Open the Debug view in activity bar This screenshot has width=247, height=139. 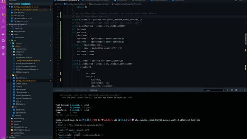click(x=3, y=21)
